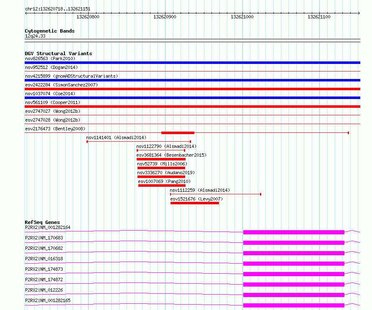Image resolution: width=372 pixels, height=310 pixels.
Task: Select nsv561109 (Cooper2011) variant label
Action: pyautogui.click(x=53, y=102)
